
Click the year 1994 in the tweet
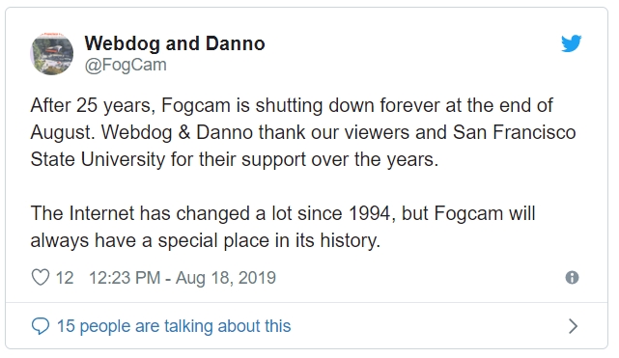coord(373,213)
